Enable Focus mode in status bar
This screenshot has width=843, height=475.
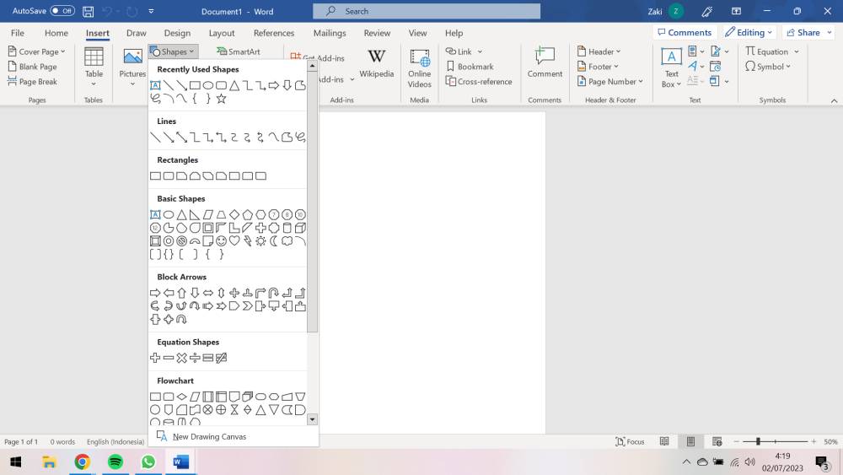point(630,441)
